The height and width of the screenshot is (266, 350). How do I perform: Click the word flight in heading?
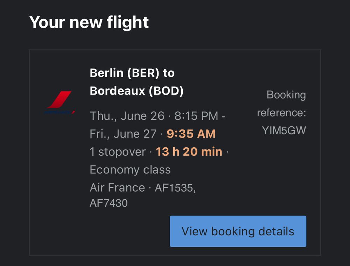click(x=128, y=22)
